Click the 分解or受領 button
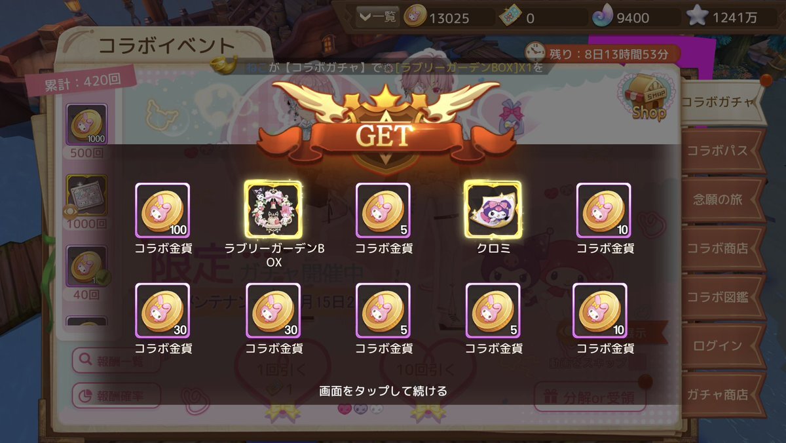 pyautogui.click(x=590, y=396)
